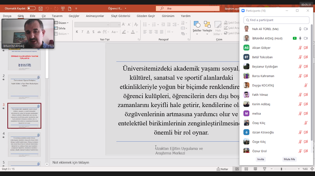Click font color A swatch
This screenshot has height=176, width=315.
[133, 32]
